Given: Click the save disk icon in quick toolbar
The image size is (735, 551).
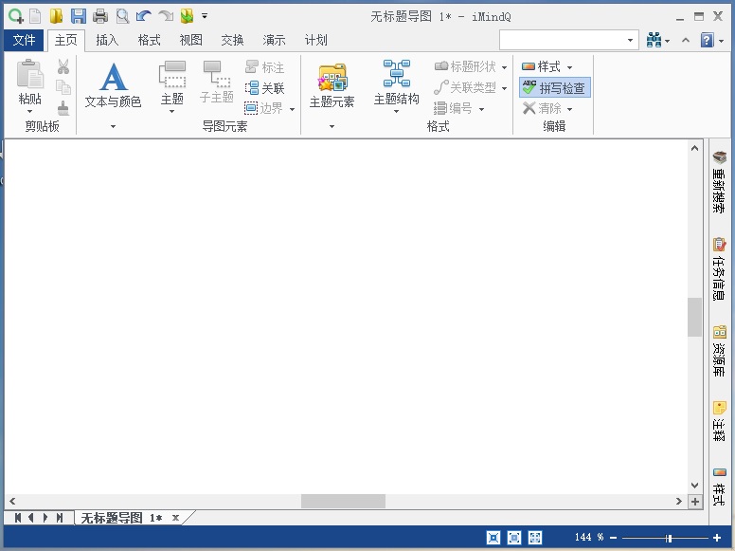Looking at the screenshot, I should (x=78, y=16).
